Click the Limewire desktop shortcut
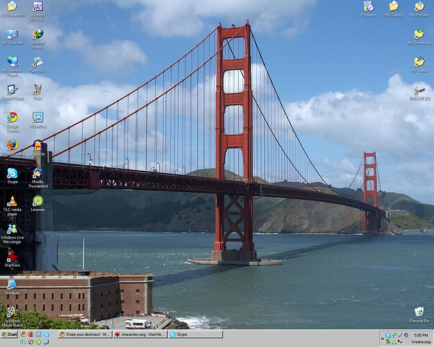Viewport: 434px width, 347px height. [37, 201]
